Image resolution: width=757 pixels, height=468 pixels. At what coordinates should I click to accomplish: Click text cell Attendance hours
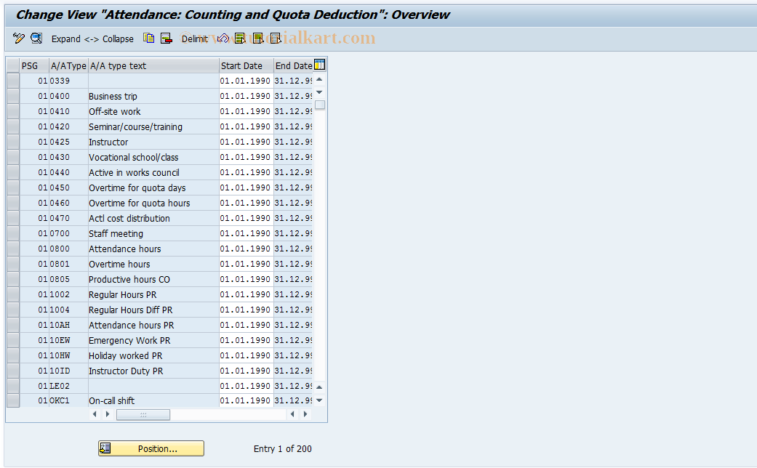pyautogui.click(x=153, y=249)
